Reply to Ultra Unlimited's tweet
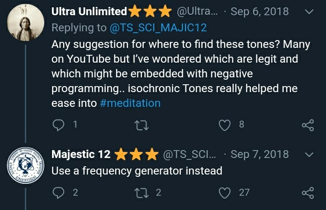This screenshot has width=326, height=210. [x=58, y=124]
